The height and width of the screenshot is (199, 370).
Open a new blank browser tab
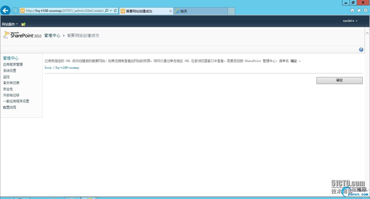[x=231, y=11]
